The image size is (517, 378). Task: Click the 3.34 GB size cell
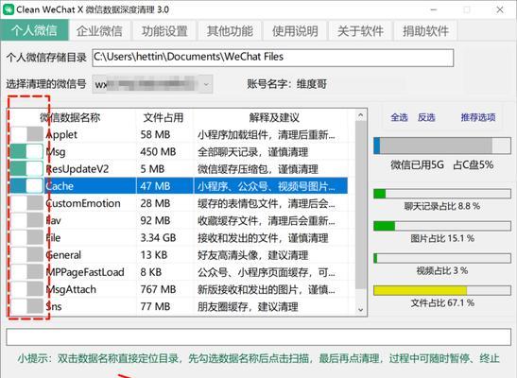(x=158, y=237)
